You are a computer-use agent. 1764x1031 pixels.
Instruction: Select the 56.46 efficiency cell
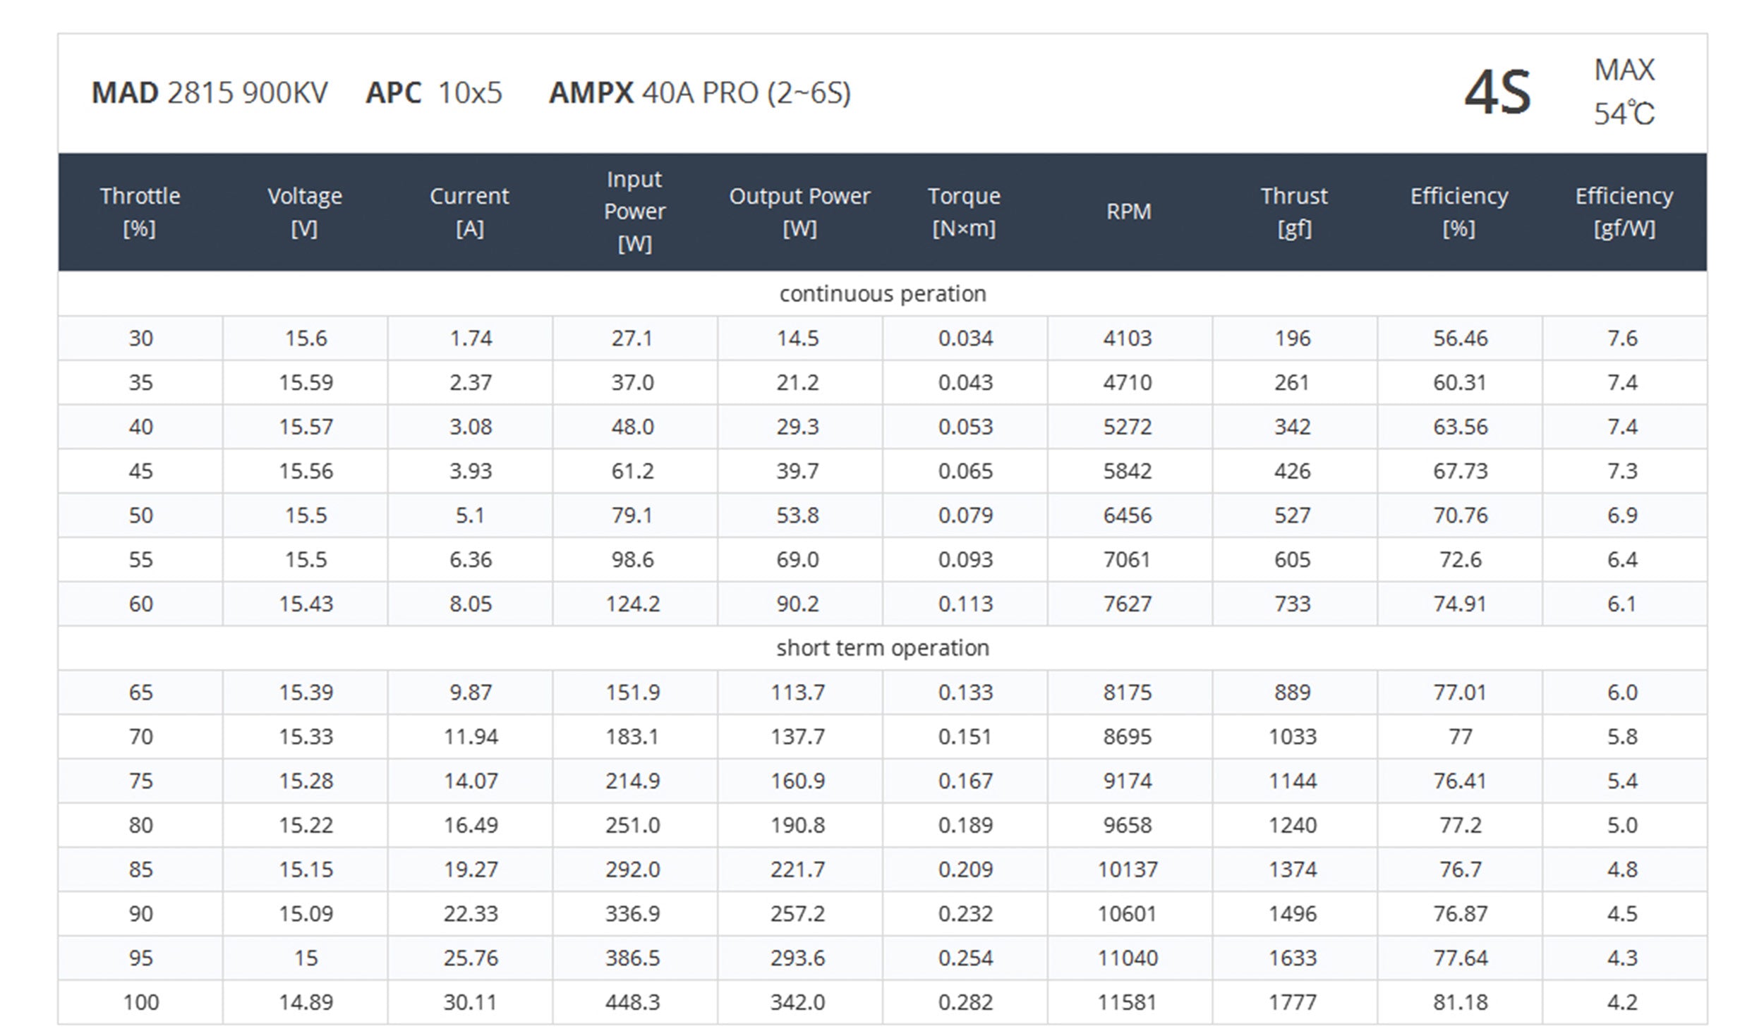pos(1459,338)
